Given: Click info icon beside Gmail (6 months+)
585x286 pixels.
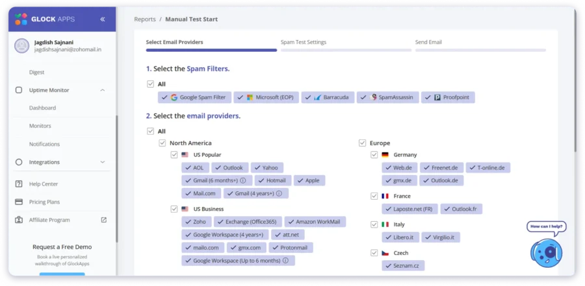Looking at the screenshot, I should [x=243, y=180].
